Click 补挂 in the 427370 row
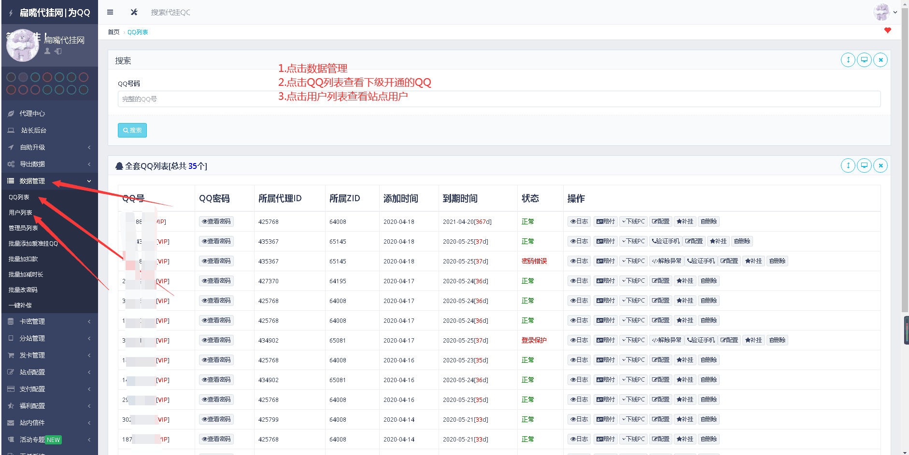This screenshot has height=455, width=909. tap(685, 281)
